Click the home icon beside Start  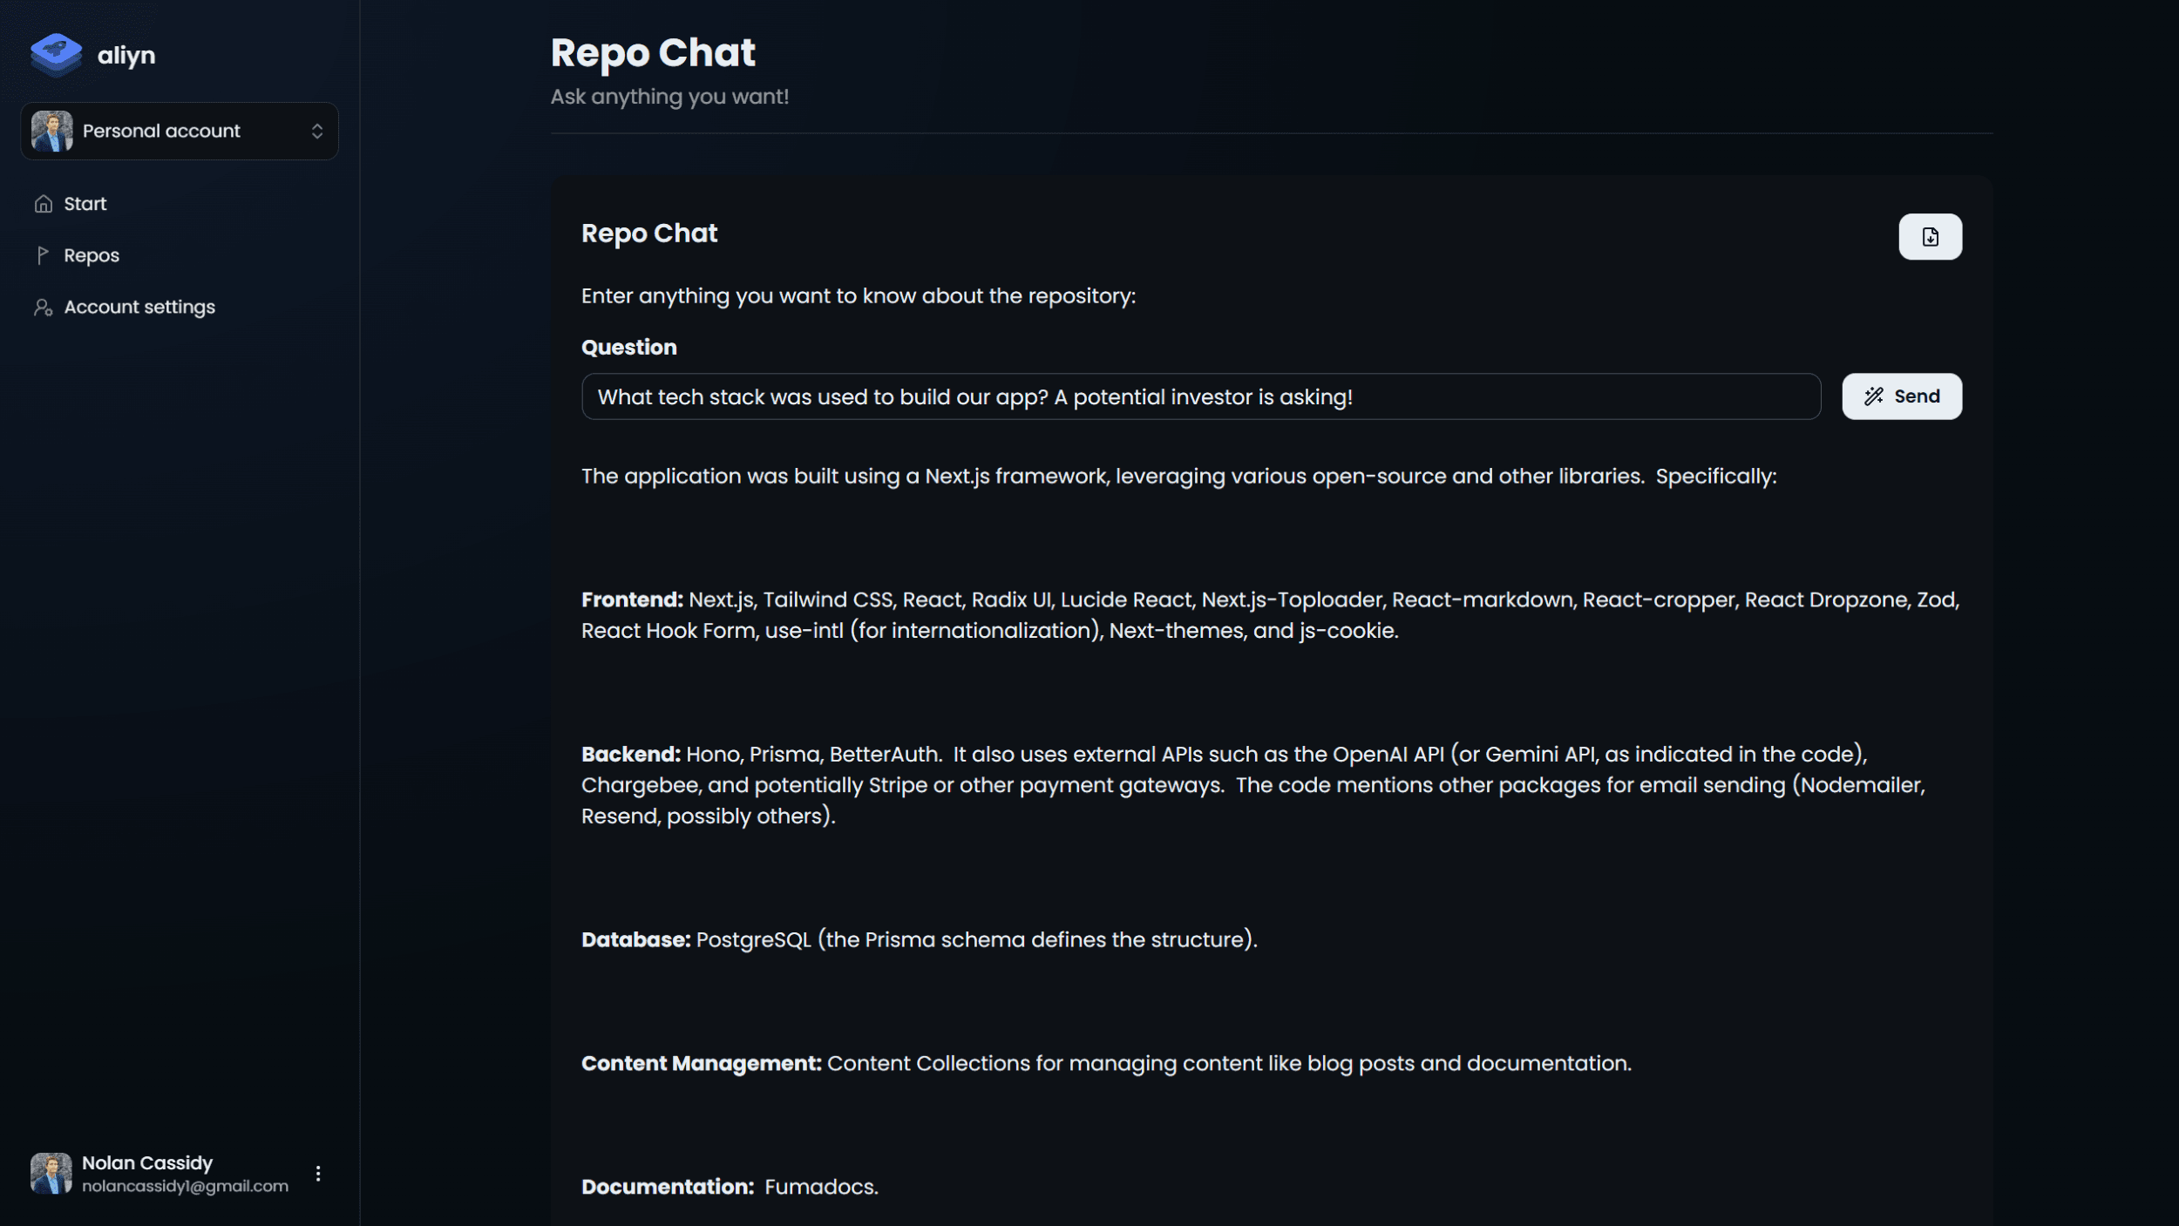pyautogui.click(x=44, y=203)
